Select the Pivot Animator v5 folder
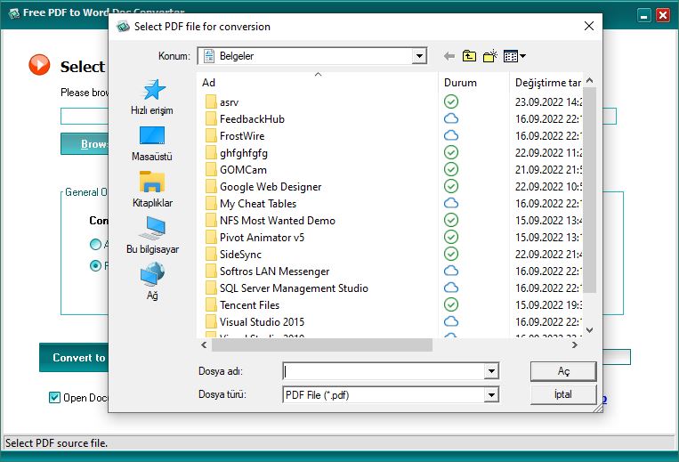Viewport: 679px width, 462px height. pos(255,238)
